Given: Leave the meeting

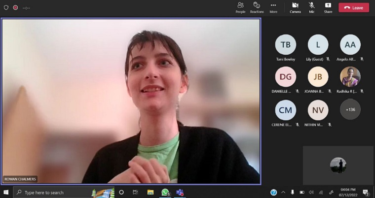Looking at the screenshot, I should [x=354, y=7].
